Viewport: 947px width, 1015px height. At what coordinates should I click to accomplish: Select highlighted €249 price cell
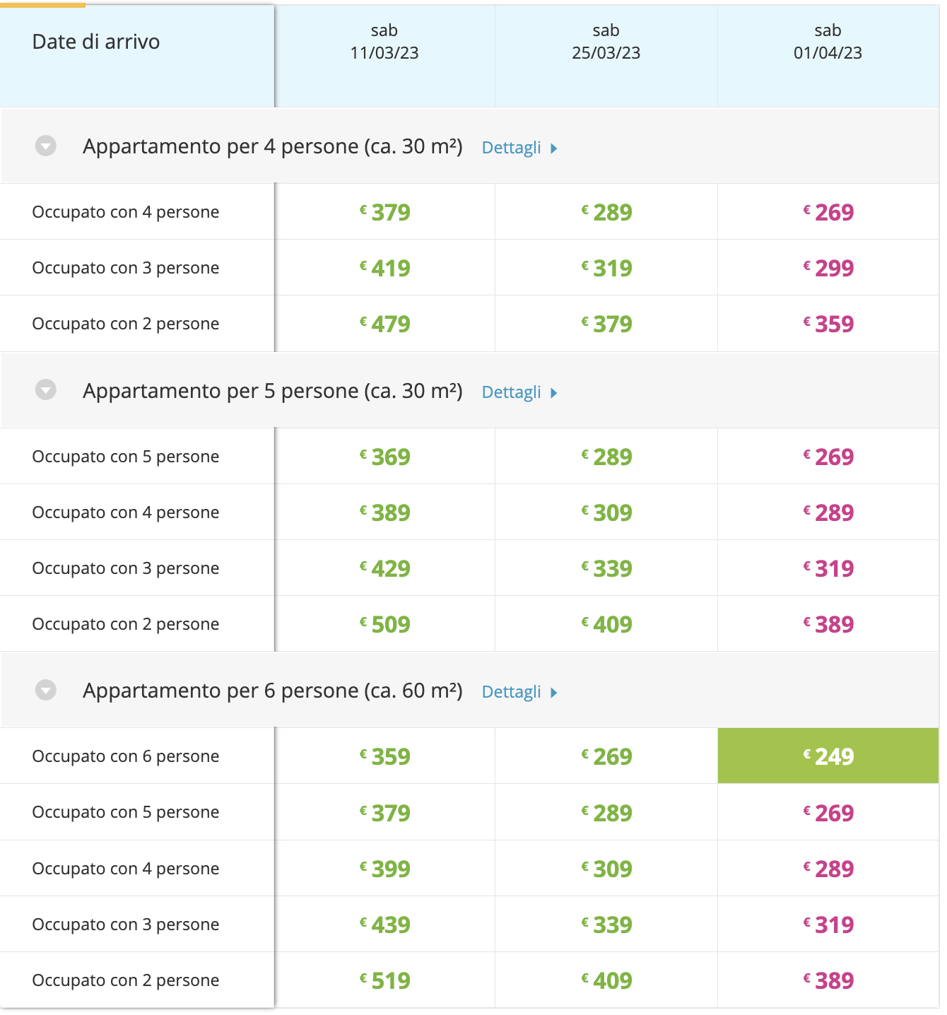pyautogui.click(x=828, y=756)
